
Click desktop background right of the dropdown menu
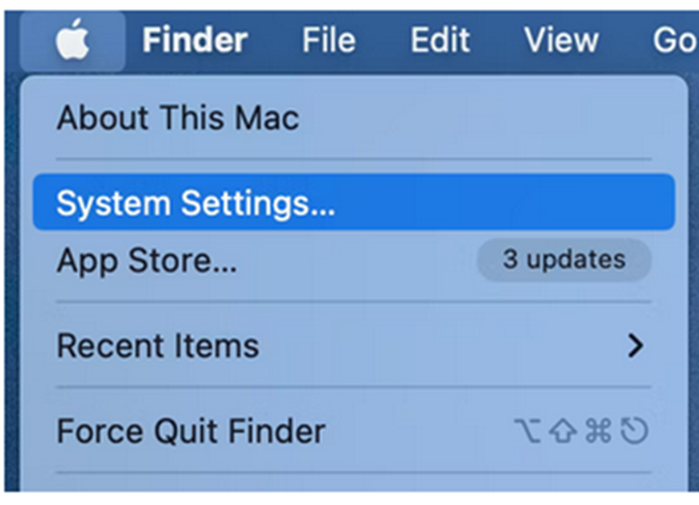click(694, 273)
